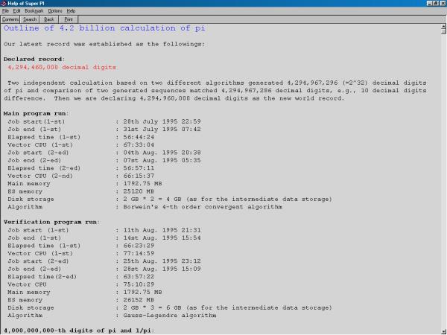
Task: Restore down the help window
Action: [x=435, y=4]
